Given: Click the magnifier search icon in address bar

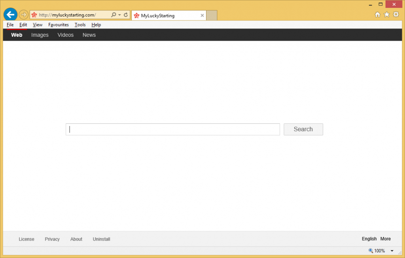Looking at the screenshot, I should pos(114,15).
